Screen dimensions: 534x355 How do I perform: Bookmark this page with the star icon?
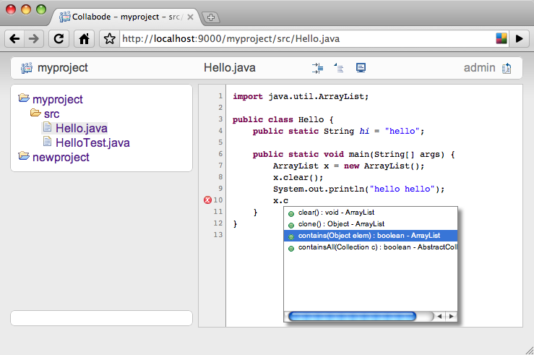109,39
